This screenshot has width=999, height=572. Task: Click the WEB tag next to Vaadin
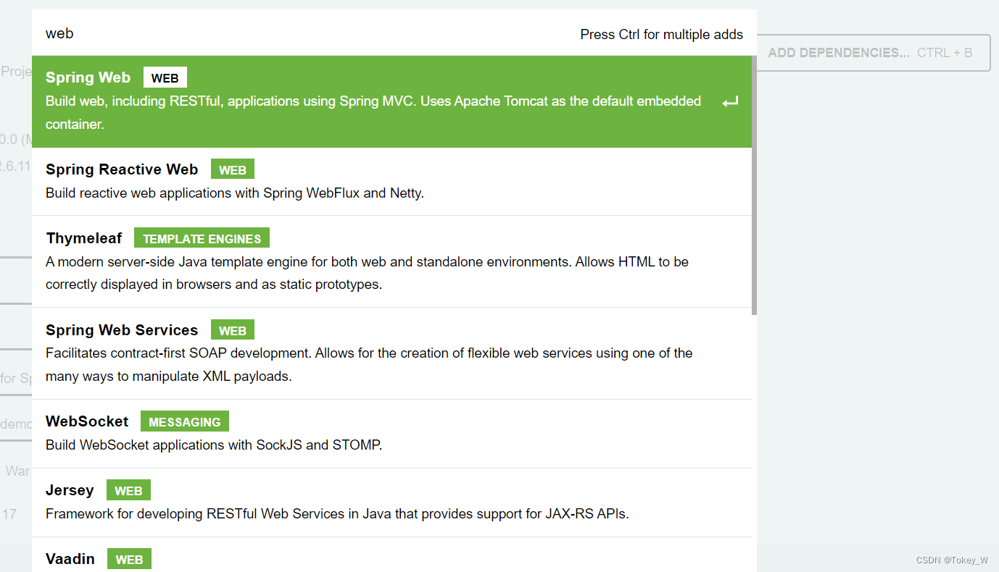point(129,558)
